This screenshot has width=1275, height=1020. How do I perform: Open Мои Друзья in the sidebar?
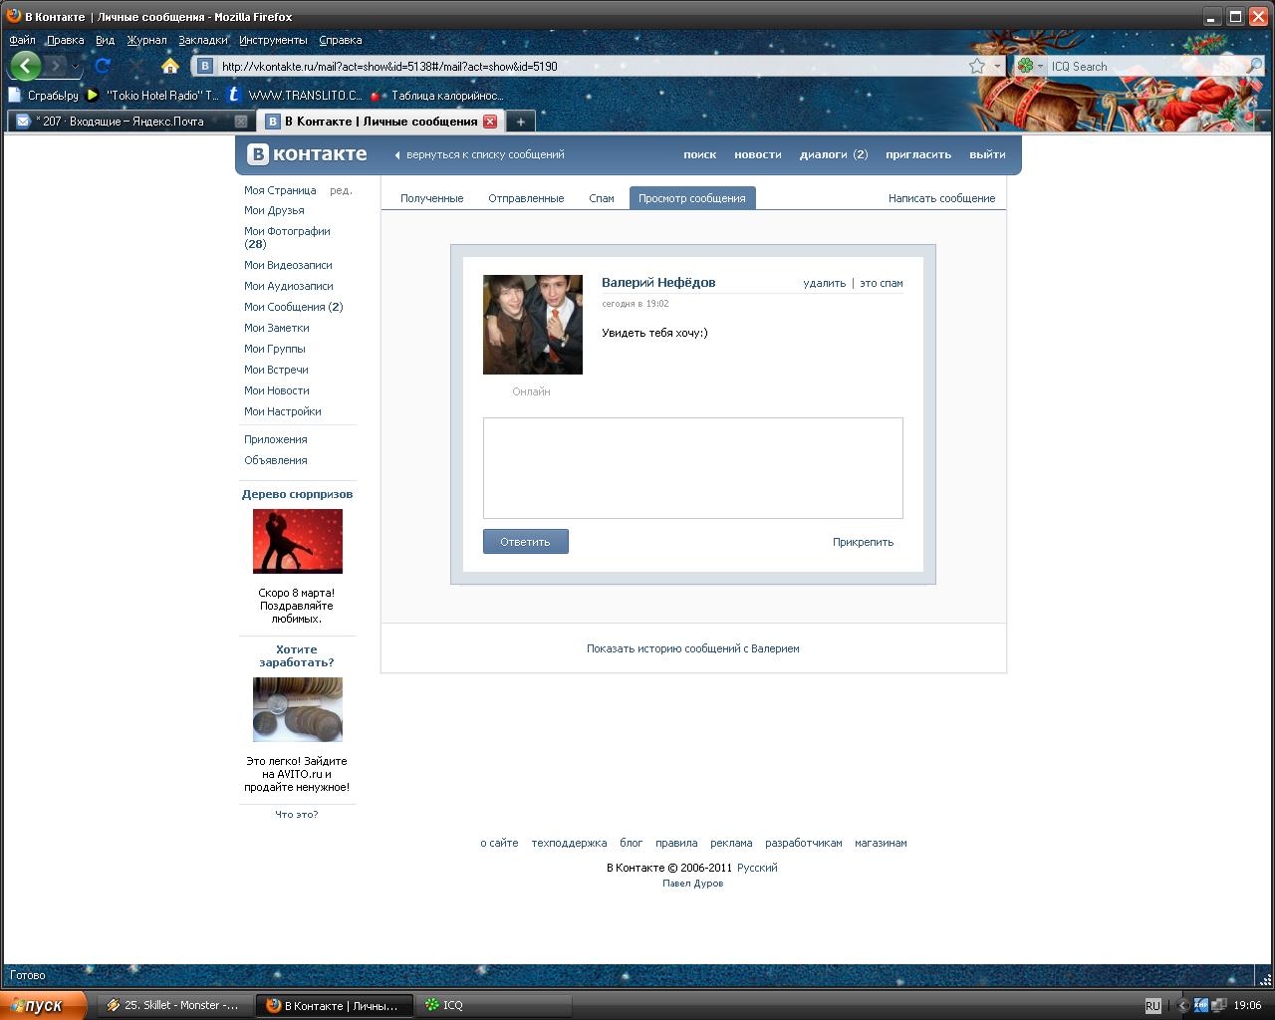click(274, 210)
